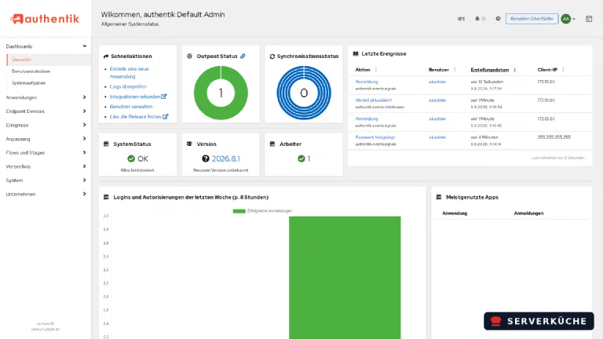
Task: Click the Synchronisationsstatus refresh icon
Action: [272, 56]
